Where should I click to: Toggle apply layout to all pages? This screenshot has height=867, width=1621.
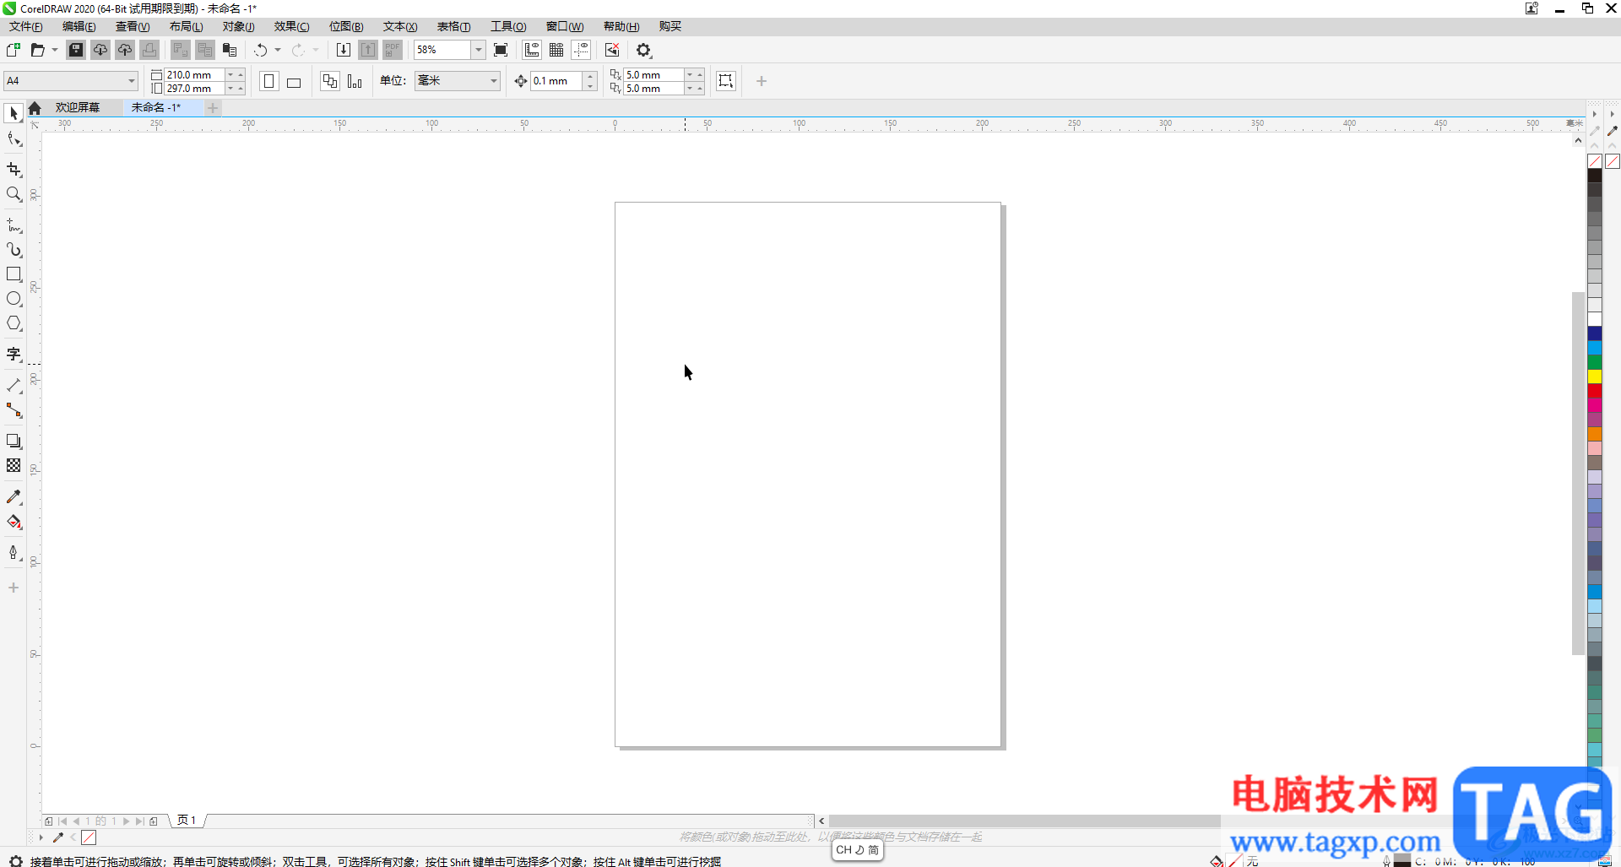point(330,81)
